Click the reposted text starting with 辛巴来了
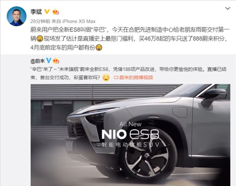Screen dimensions: 236x186 click(x=128, y=74)
